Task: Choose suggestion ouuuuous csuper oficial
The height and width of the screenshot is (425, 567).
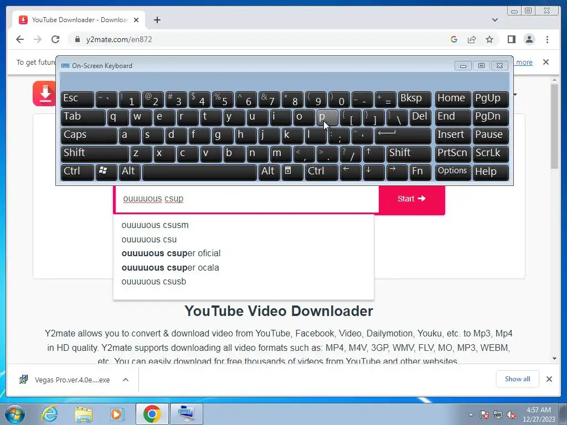Action: click(x=171, y=253)
